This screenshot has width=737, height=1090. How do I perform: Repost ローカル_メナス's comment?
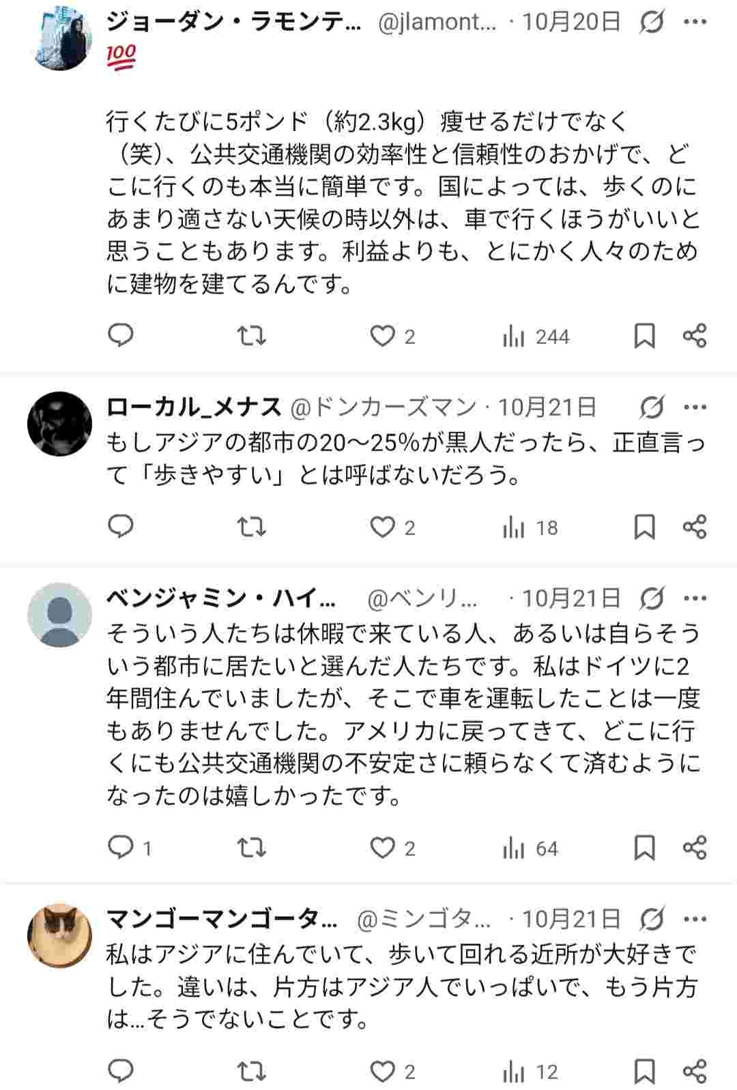click(x=252, y=526)
